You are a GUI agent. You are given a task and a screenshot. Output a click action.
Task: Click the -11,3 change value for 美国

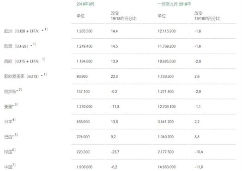click(115, 107)
